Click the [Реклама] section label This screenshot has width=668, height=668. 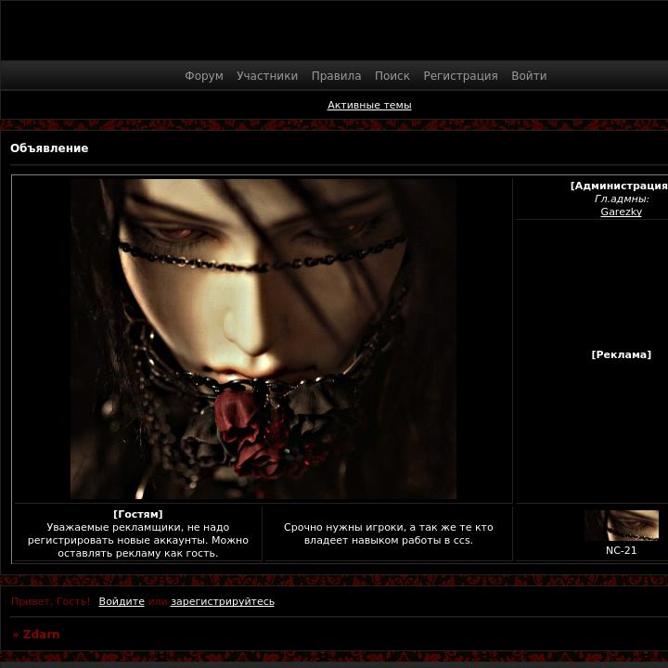[621, 354]
